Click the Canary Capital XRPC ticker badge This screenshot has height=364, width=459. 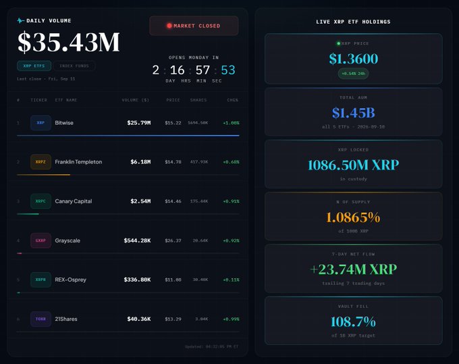pyautogui.click(x=40, y=201)
